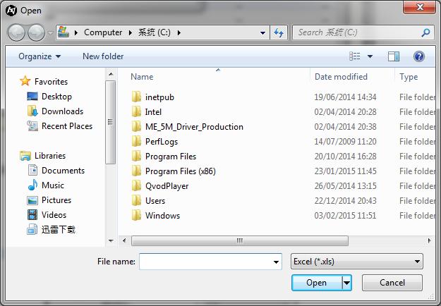Click the navigation pane scroll down arrow
The width and height of the screenshot is (441, 306).
click(x=111, y=241)
